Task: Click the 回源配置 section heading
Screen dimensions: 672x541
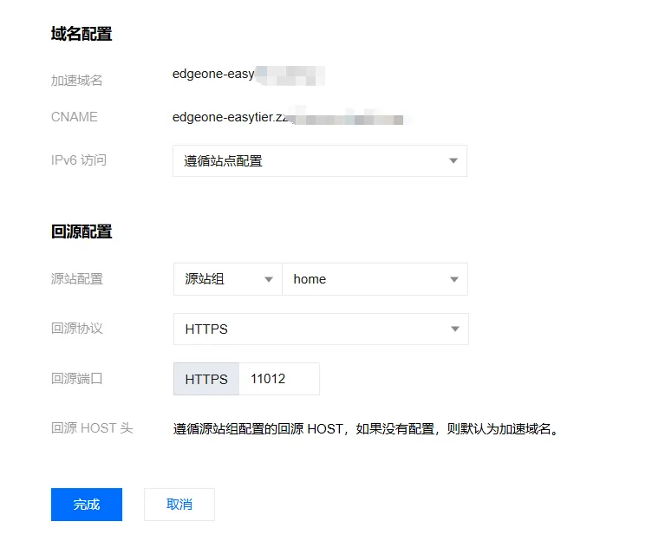Action: tap(82, 232)
